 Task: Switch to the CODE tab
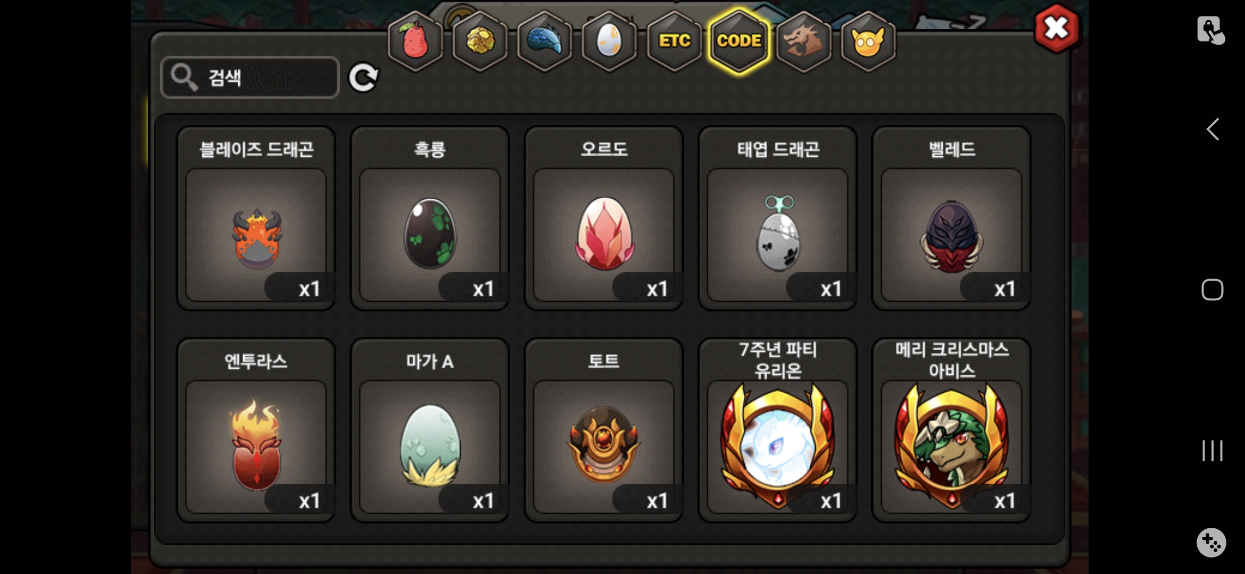tap(739, 41)
